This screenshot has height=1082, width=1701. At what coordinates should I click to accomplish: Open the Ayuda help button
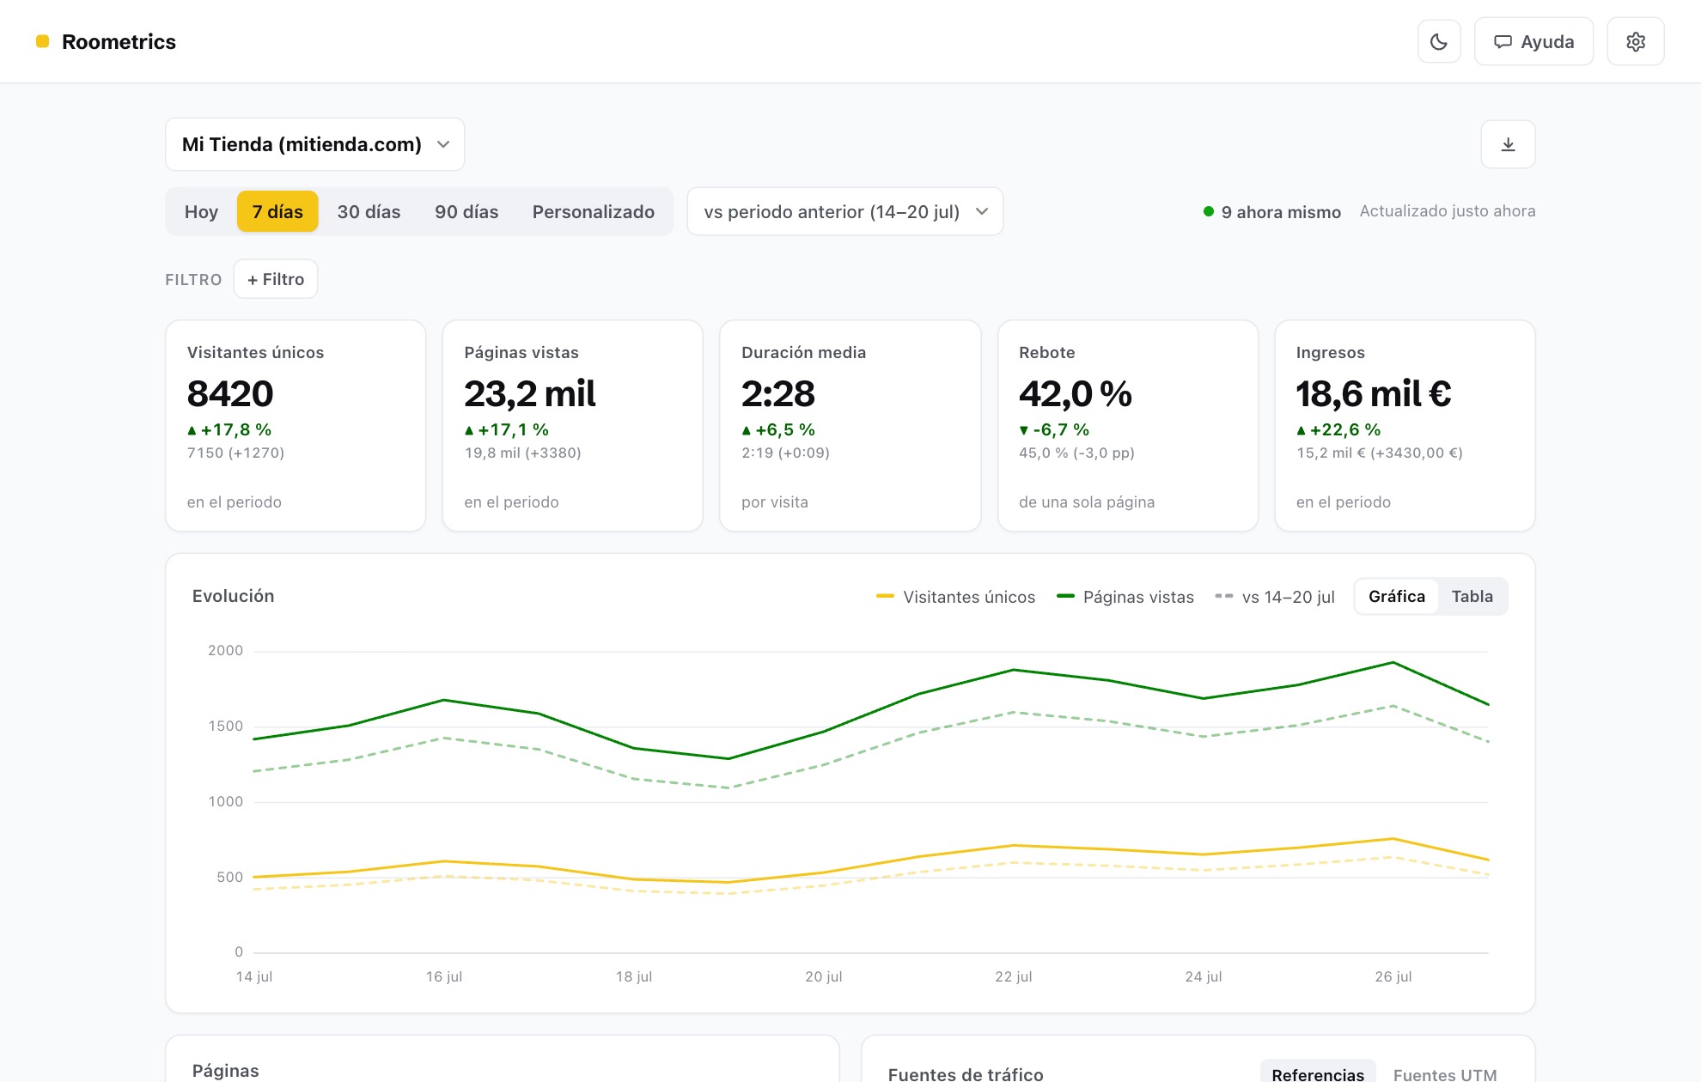pyautogui.click(x=1533, y=41)
